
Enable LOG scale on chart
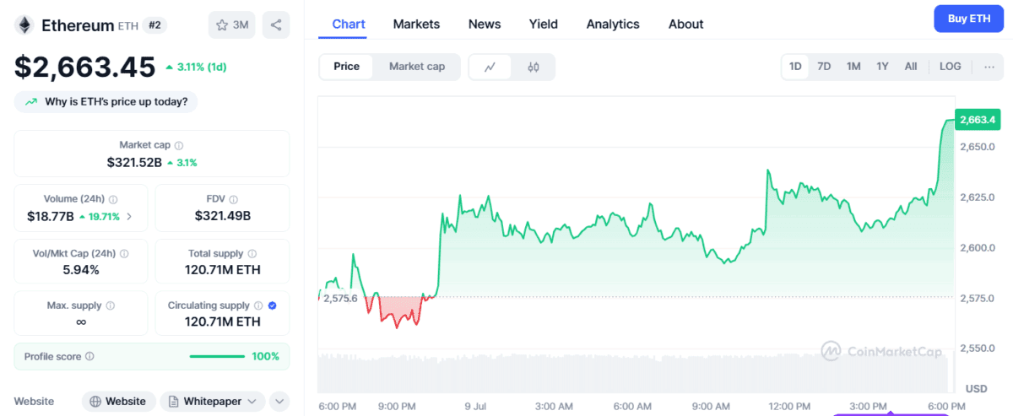click(950, 67)
